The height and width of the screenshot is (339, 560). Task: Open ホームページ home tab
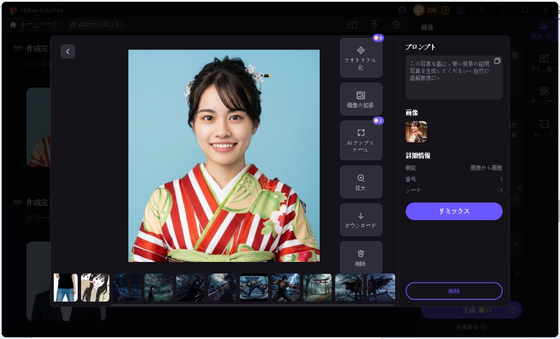point(34,25)
